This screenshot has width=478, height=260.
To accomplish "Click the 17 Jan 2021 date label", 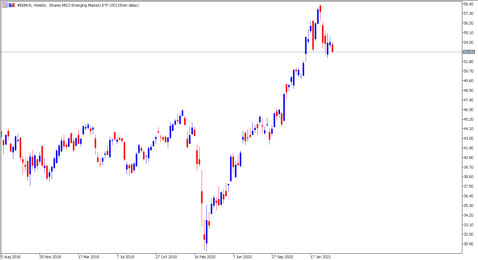I will click(x=320, y=257).
